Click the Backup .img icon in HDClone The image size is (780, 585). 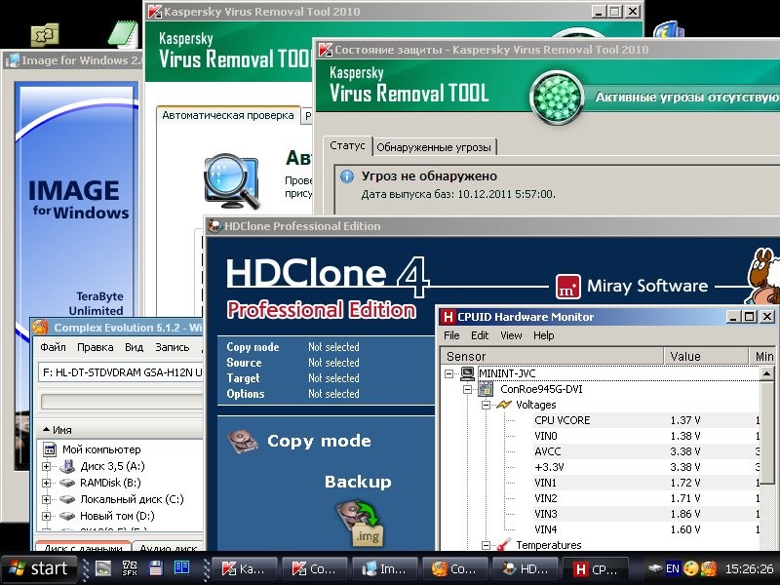click(x=359, y=524)
